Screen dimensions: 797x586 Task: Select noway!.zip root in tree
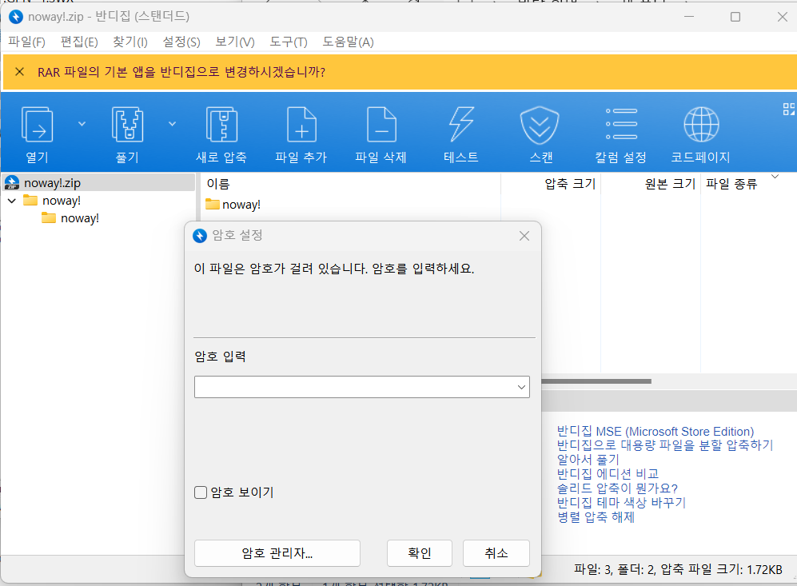(98, 182)
